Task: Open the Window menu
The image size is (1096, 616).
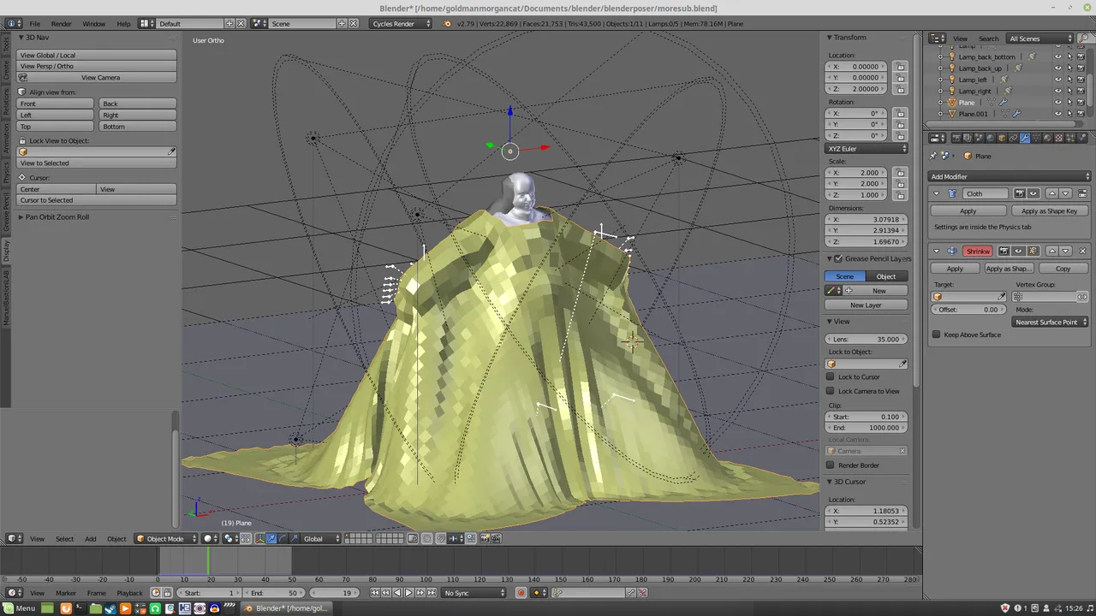Action: 94,24
